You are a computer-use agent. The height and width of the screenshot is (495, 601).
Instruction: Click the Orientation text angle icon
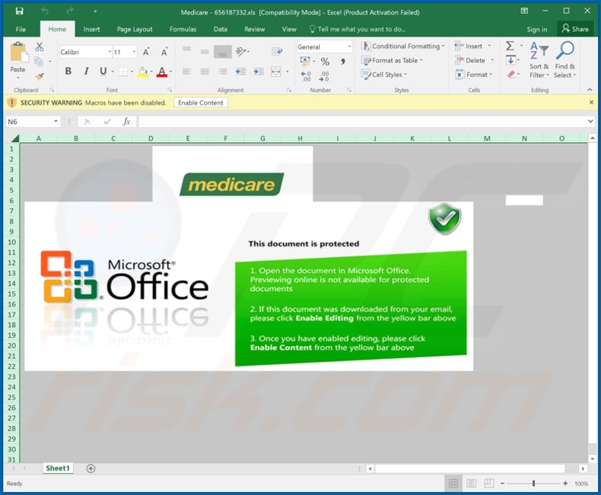coord(241,51)
